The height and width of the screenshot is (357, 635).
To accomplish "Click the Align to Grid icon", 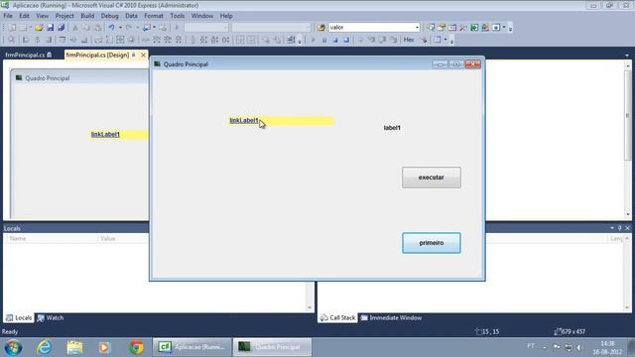I will pos(11,40).
